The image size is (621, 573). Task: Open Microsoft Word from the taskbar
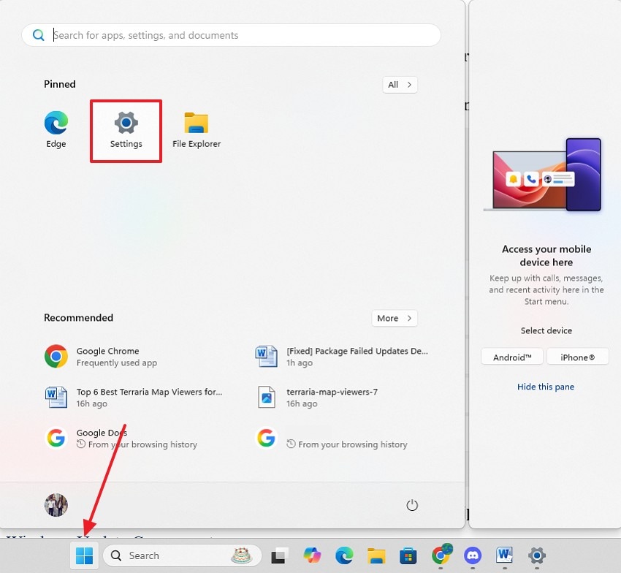tap(504, 555)
